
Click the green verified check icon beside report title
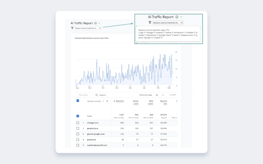coord(95,23)
